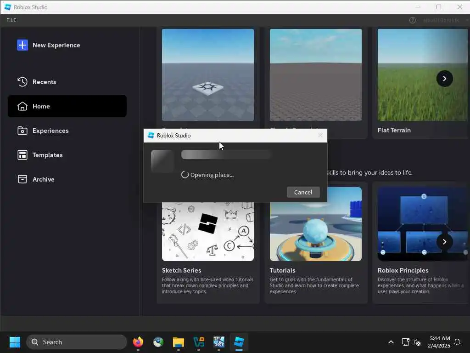470x353 pixels.
Task: Select the Flat Terrain template thumbnail
Action: coord(422,75)
